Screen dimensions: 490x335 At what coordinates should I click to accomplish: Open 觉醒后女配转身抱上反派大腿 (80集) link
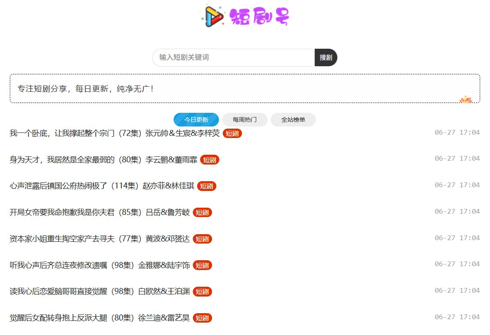coord(100,318)
